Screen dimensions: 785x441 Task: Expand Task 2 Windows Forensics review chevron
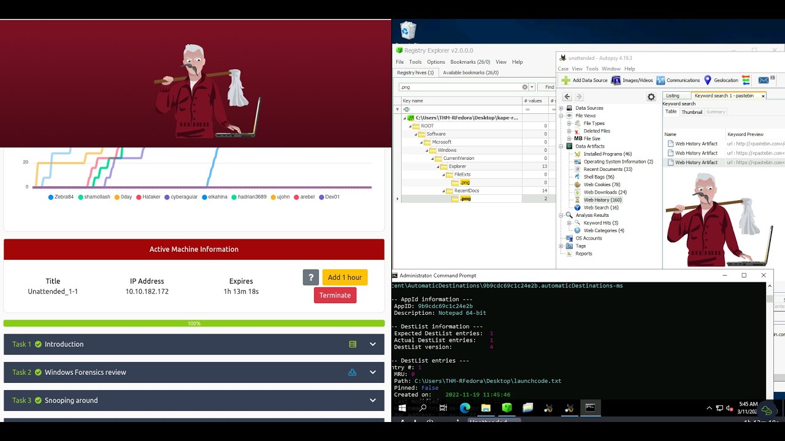(372, 372)
